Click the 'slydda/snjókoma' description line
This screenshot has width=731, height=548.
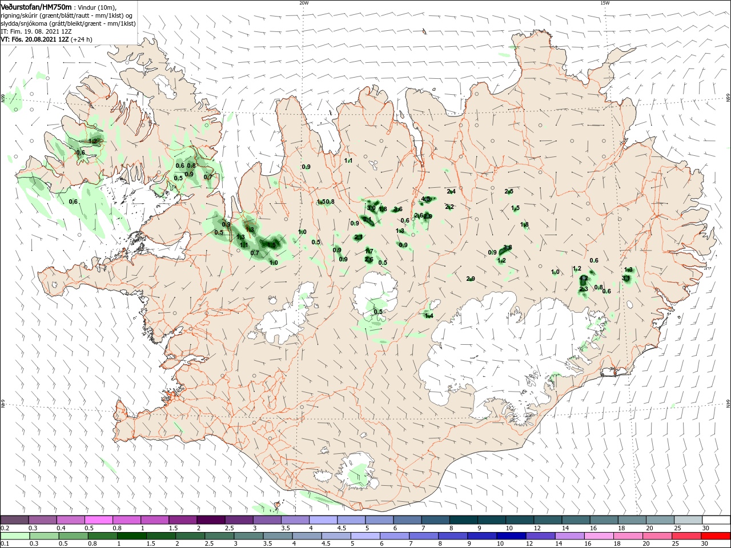tap(68, 23)
